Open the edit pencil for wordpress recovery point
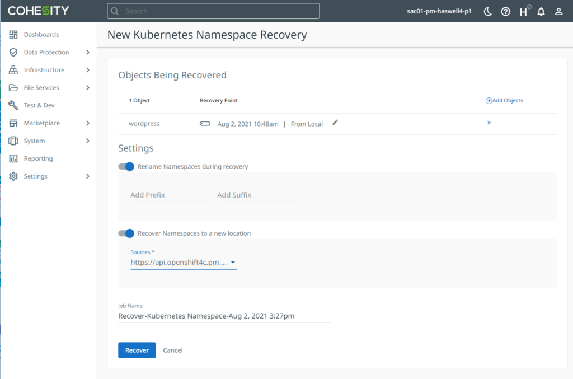Image resolution: width=573 pixels, height=379 pixels. point(335,124)
